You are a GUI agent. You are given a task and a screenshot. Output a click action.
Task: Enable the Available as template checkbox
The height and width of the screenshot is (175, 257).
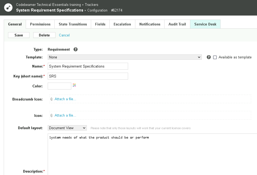click(215, 57)
